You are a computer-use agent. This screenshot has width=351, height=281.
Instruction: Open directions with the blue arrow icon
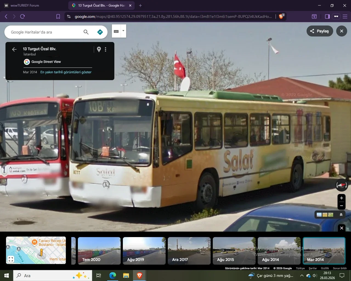(x=100, y=32)
